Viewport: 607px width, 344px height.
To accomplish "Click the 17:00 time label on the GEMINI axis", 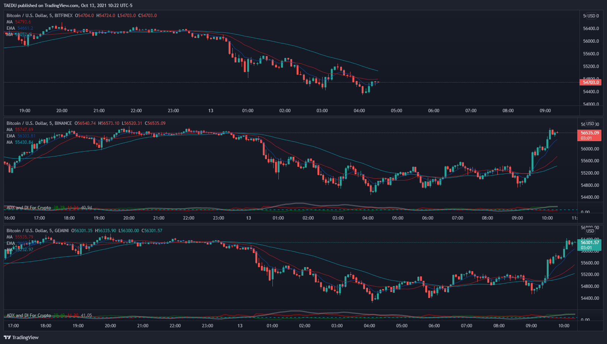I will (x=13, y=326).
